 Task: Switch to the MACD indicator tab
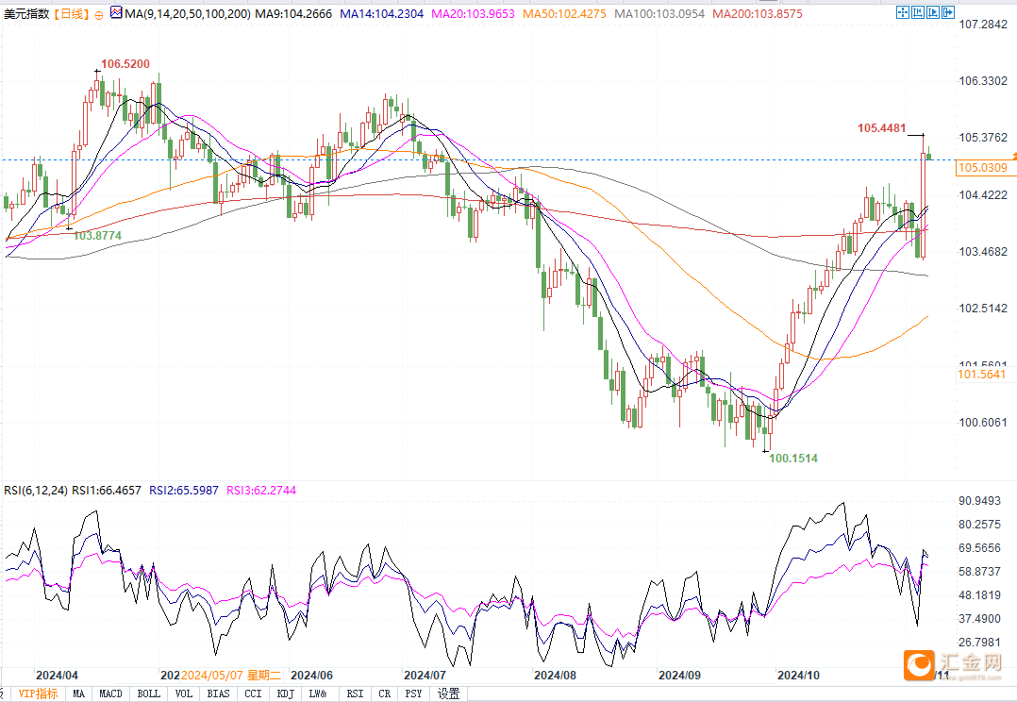110,694
